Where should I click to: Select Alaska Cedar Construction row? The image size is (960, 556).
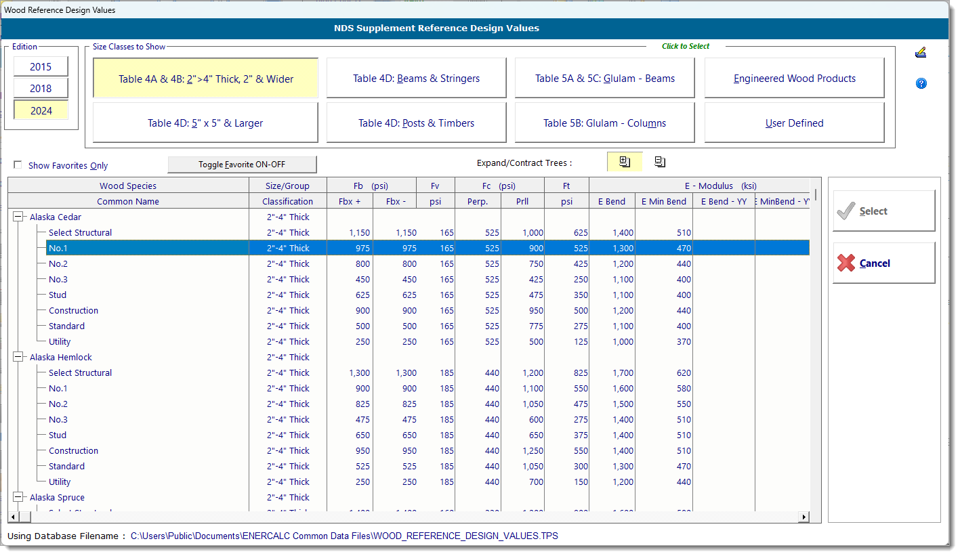pos(409,310)
